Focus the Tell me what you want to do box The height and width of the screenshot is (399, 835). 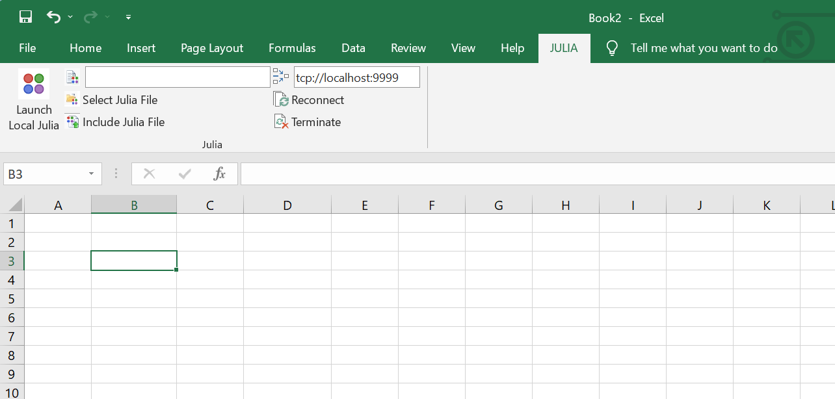[x=704, y=48]
